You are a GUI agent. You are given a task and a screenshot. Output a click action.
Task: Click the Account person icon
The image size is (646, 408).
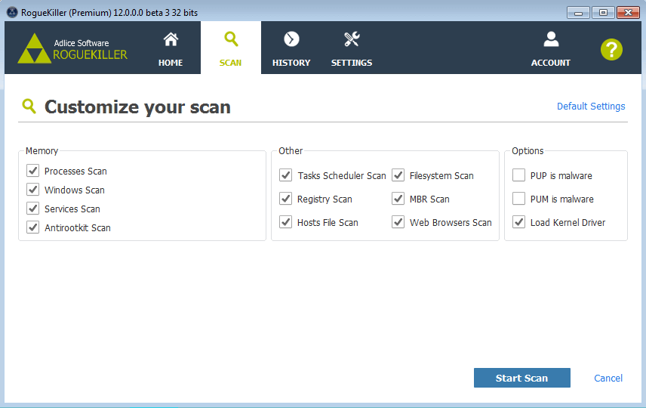pyautogui.click(x=551, y=39)
